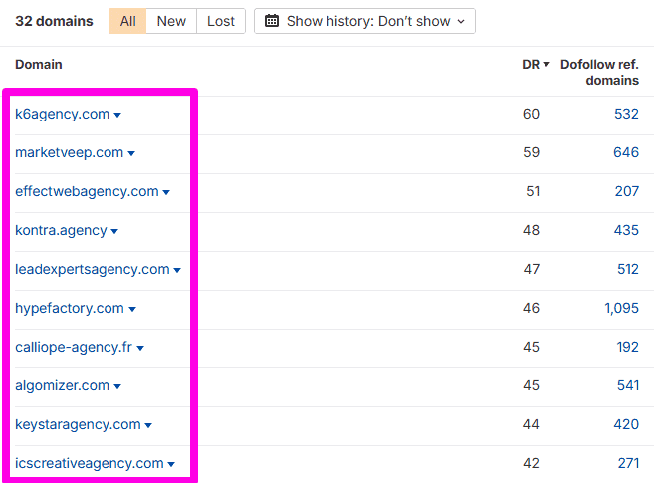This screenshot has height=483, width=654.
Task: Expand the dropdown arrow next to effectwebagency.com
Action: [x=166, y=192]
